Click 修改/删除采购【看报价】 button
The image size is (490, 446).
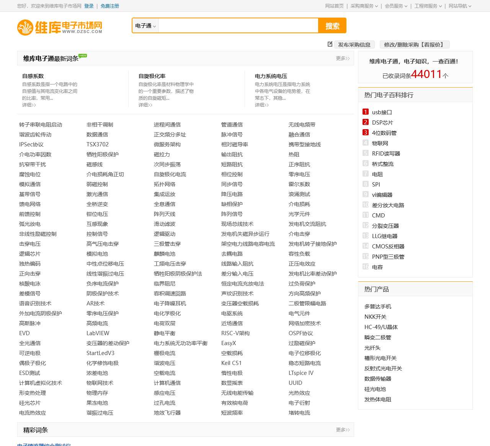[x=415, y=45]
